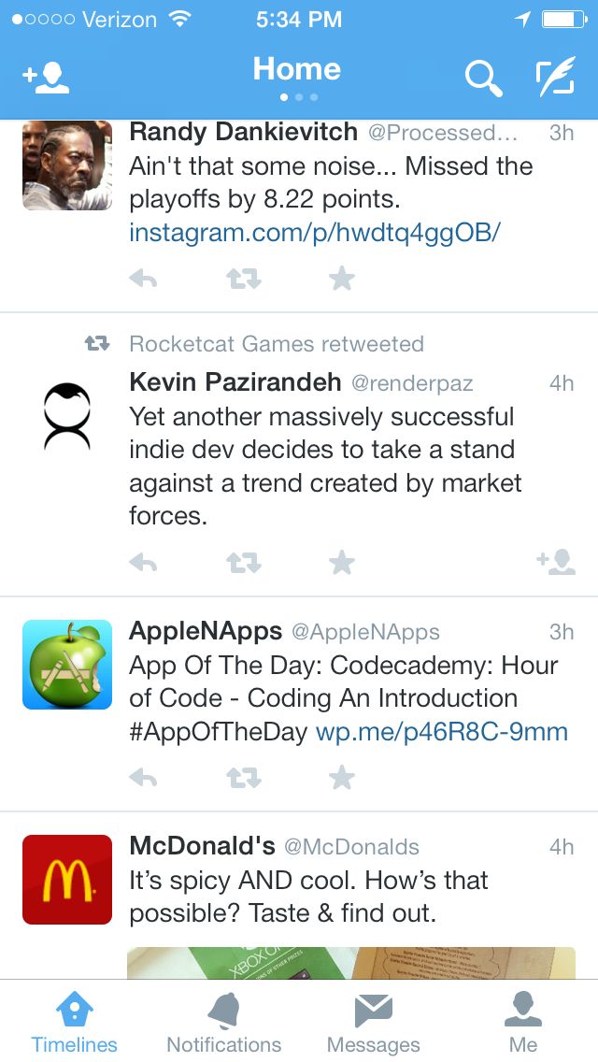The width and height of the screenshot is (598, 1062).
Task: Tap the #AppOfTheDay hashtag
Action: click(218, 733)
